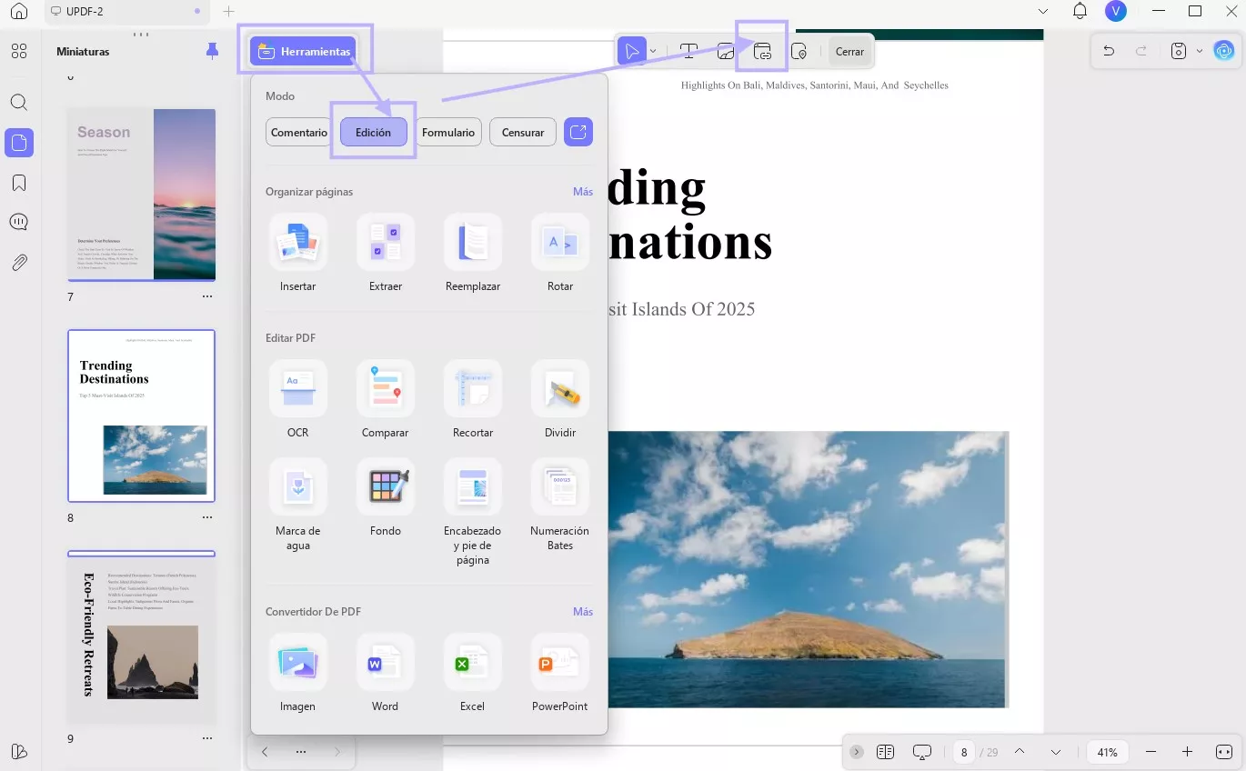
Task: Open the notifications bell
Action: [1080, 11]
